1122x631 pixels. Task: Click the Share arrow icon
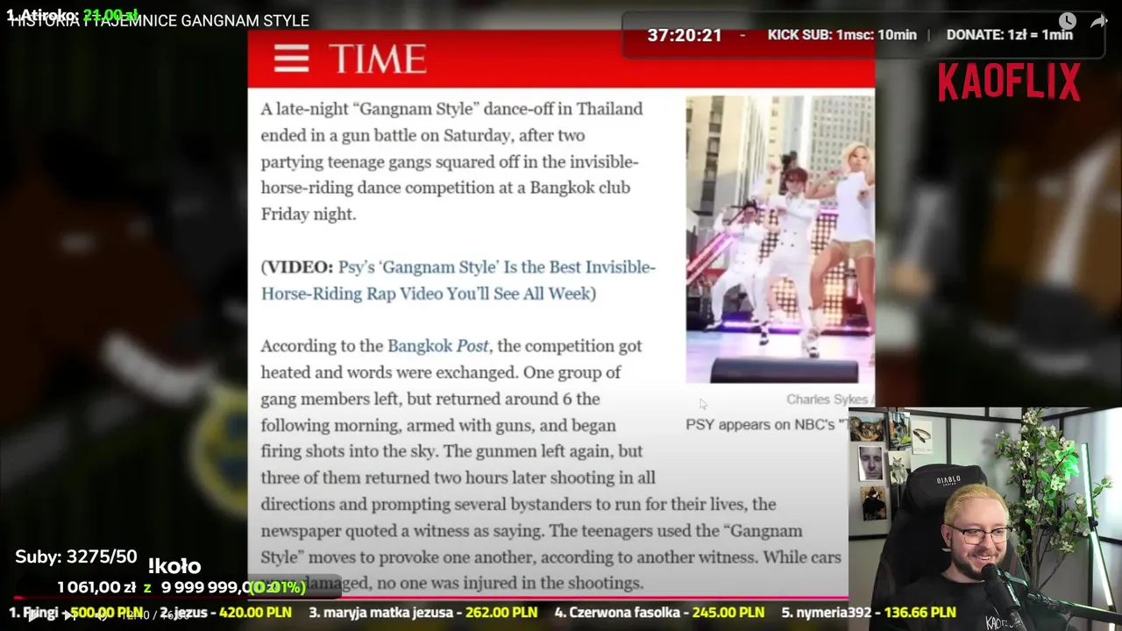(1098, 21)
